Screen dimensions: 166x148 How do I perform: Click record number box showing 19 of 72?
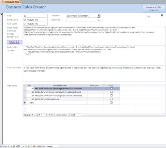tap(17, 146)
